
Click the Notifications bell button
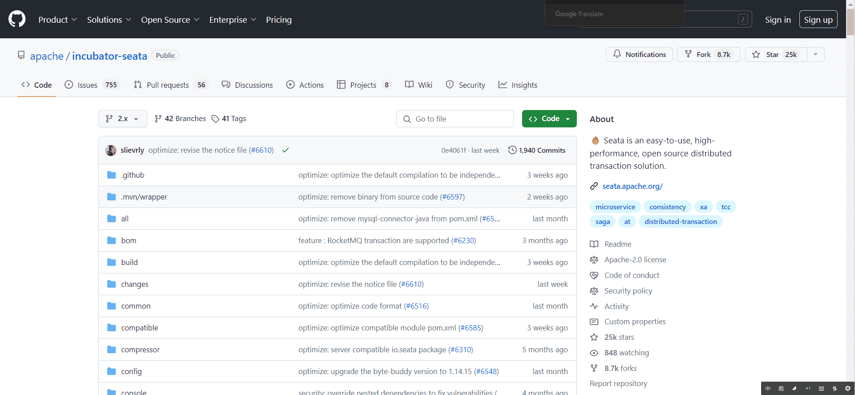tap(639, 54)
